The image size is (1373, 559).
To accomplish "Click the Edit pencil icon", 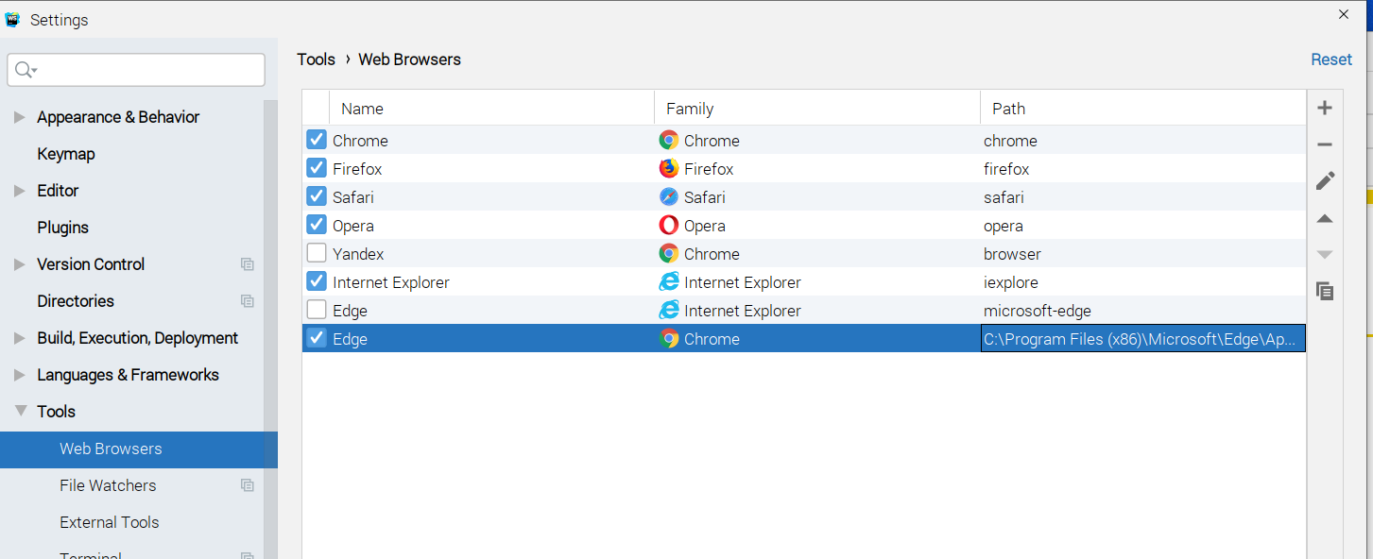I will click(x=1325, y=180).
